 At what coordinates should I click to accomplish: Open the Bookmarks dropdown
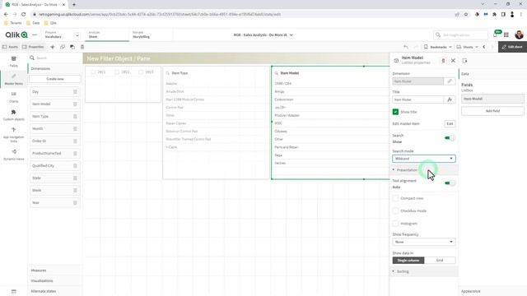(437, 47)
